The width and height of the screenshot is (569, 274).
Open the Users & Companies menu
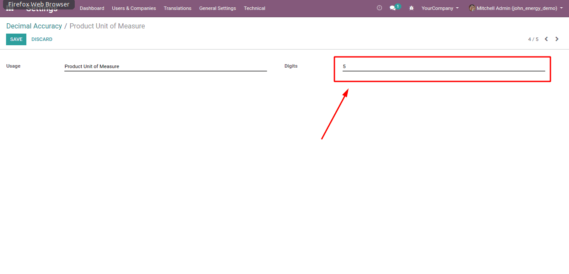[x=134, y=8]
